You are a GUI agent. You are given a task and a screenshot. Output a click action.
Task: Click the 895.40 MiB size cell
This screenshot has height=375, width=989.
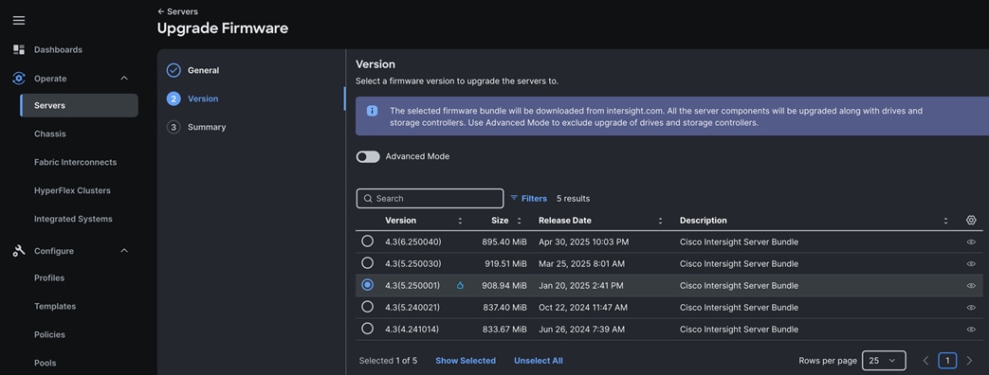(504, 242)
